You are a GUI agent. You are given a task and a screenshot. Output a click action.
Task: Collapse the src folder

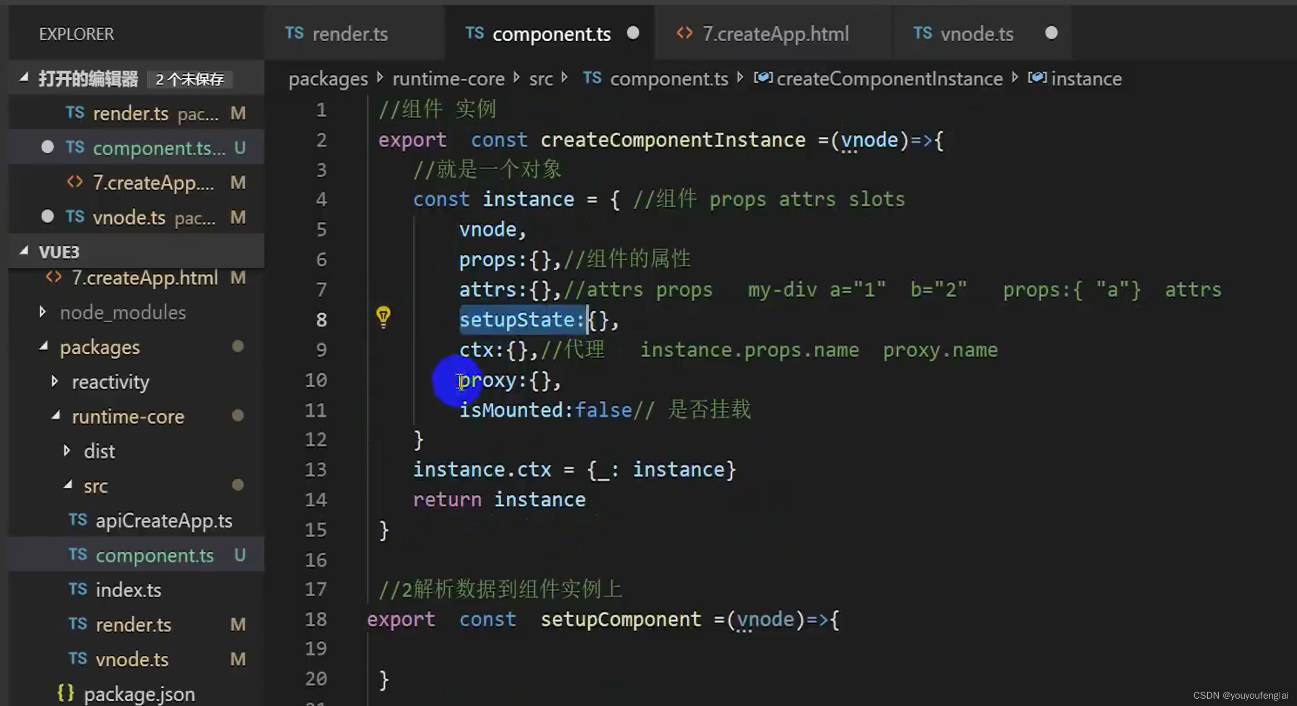pos(68,485)
